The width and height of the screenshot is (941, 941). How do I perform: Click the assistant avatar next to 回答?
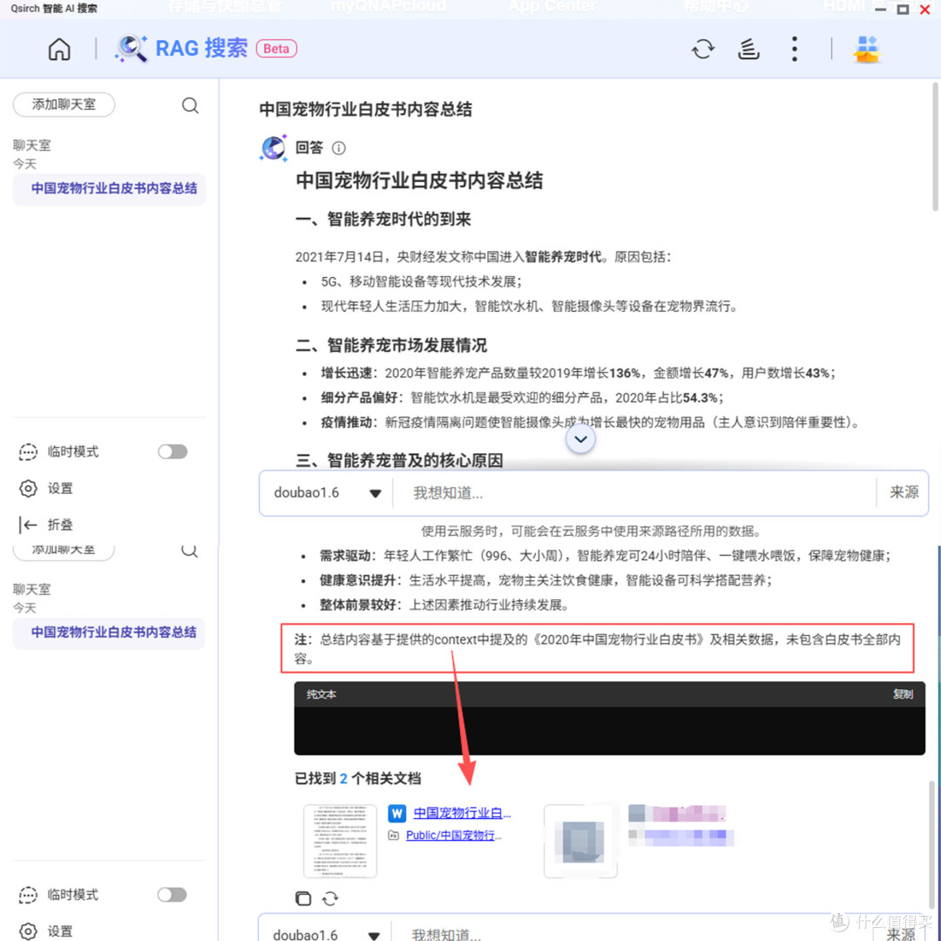[274, 148]
